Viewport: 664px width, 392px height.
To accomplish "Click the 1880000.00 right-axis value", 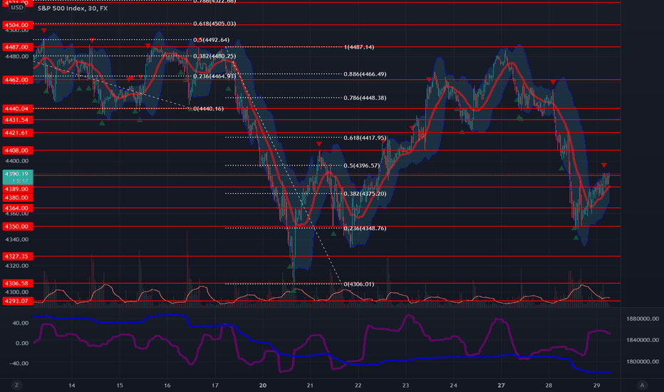I will [x=643, y=319].
